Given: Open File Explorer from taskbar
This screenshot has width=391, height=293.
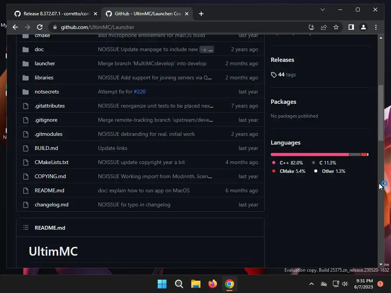Looking at the screenshot, I should tap(196, 284).
